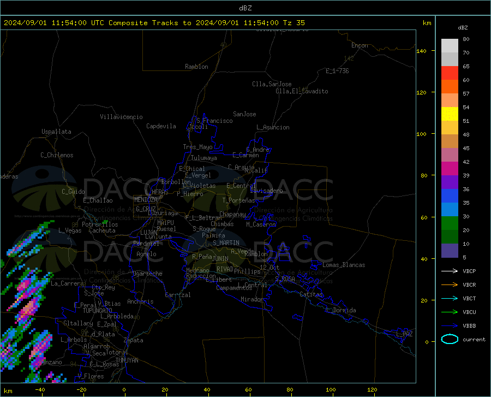Click the Ugarteche map label
This screenshot has height=397, width=491.
tap(147, 274)
